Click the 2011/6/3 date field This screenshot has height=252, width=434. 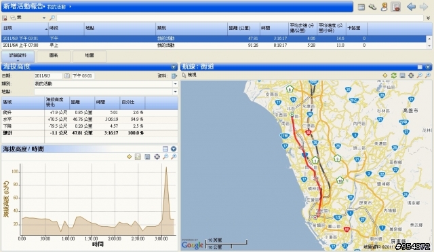click(48, 75)
